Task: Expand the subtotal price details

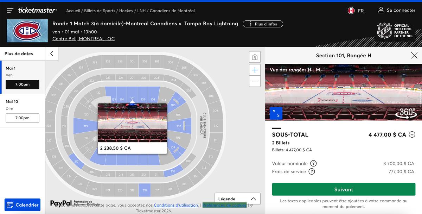Action: [412, 134]
